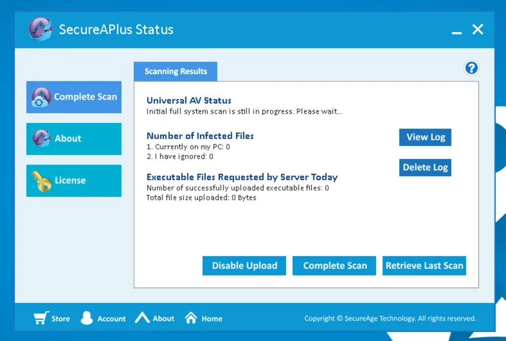Click the infected files ignored count line
506x341 pixels.
click(x=180, y=156)
